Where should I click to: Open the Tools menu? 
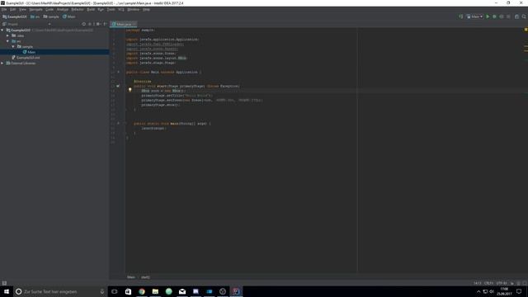[x=111, y=9]
